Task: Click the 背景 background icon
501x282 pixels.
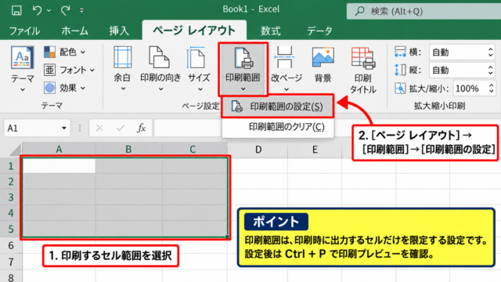Action: click(x=323, y=57)
